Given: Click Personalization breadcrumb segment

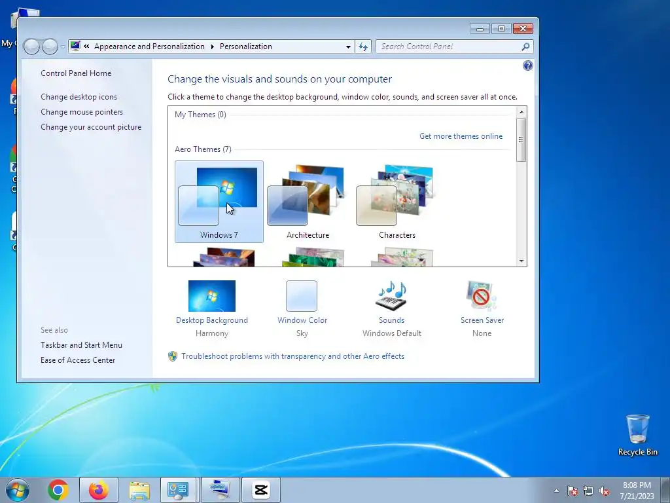Looking at the screenshot, I should coord(246,47).
